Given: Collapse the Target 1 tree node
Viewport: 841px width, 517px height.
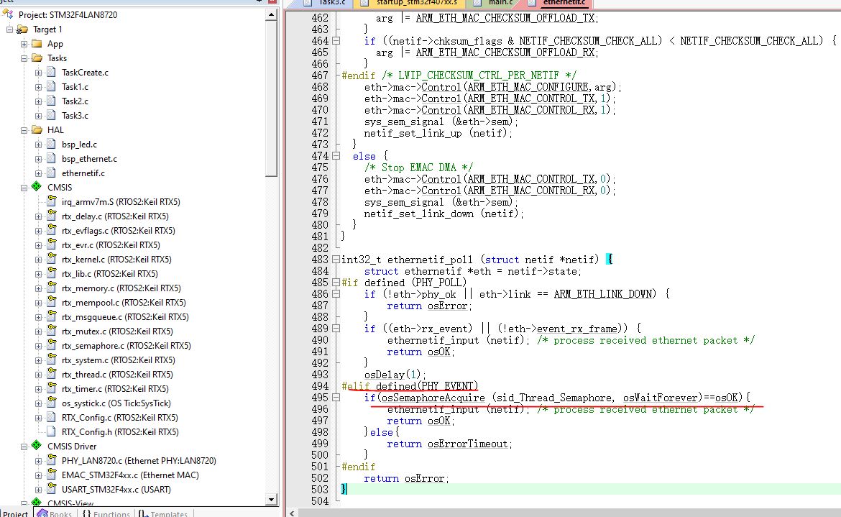Looking at the screenshot, I should [9, 29].
